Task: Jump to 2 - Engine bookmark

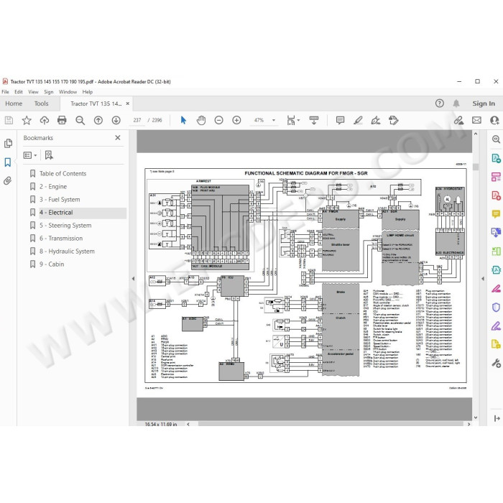Action: point(53,186)
